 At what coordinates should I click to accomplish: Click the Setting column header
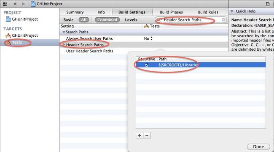67,26
